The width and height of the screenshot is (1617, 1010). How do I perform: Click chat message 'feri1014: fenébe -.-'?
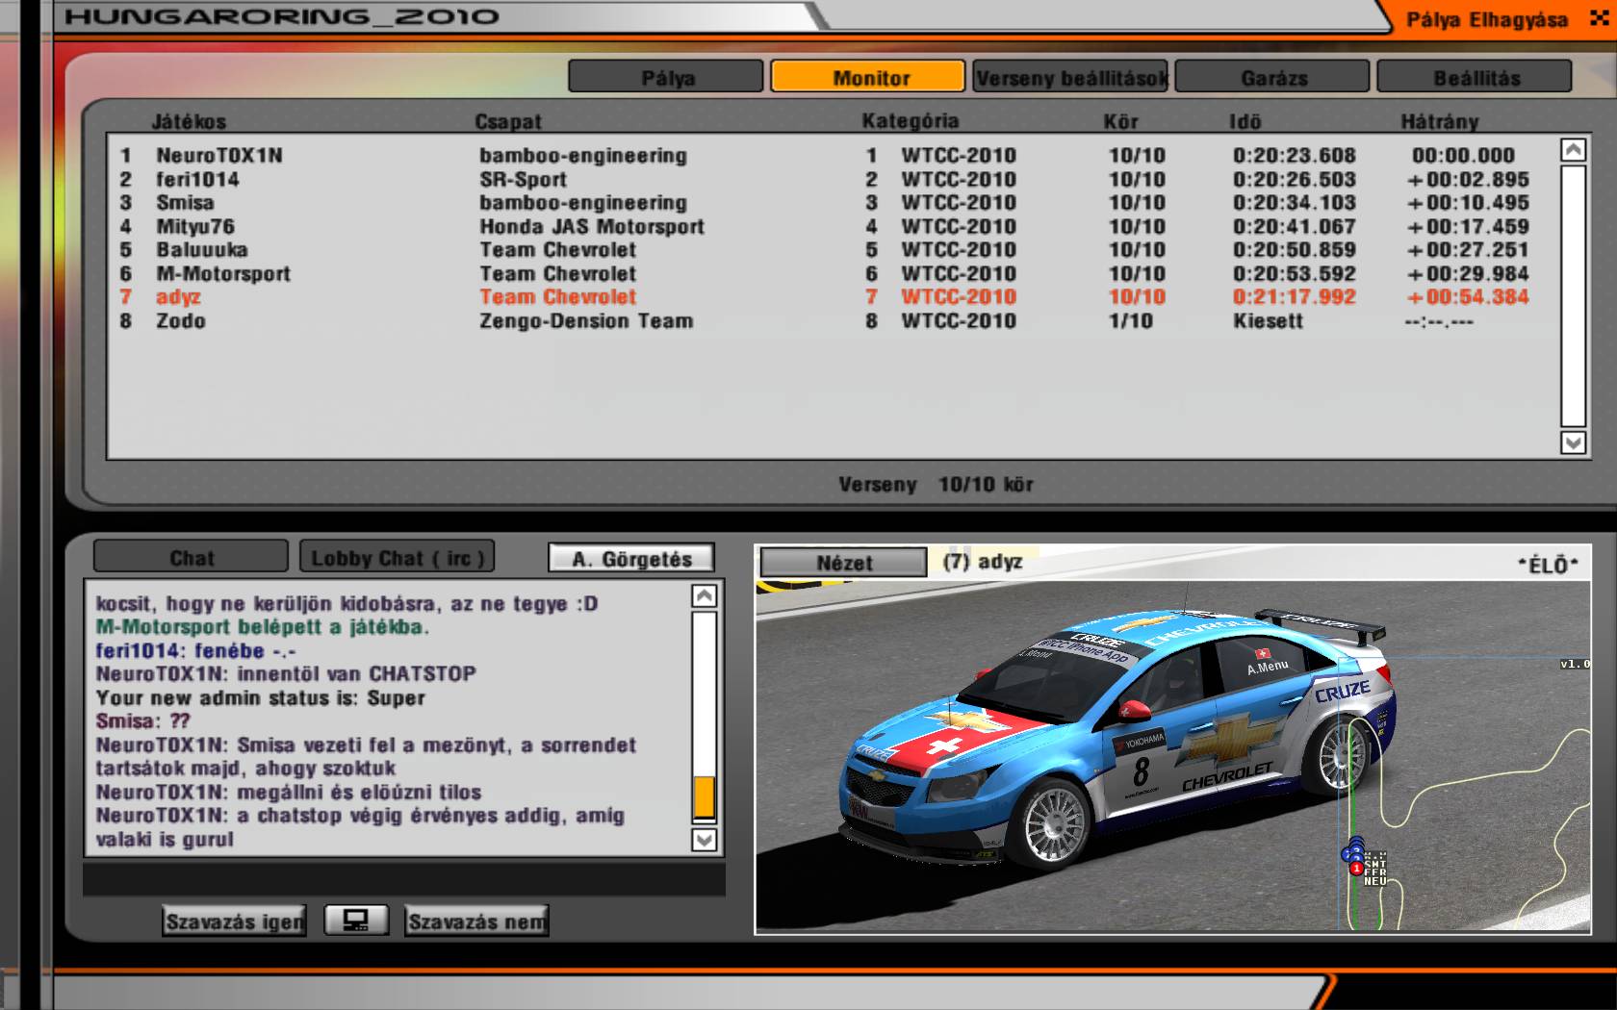point(195,650)
